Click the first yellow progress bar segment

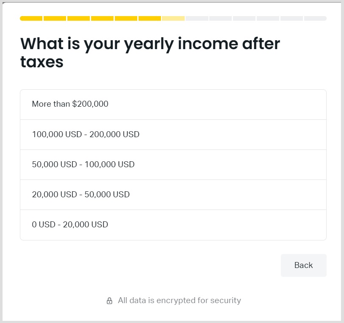pos(31,19)
